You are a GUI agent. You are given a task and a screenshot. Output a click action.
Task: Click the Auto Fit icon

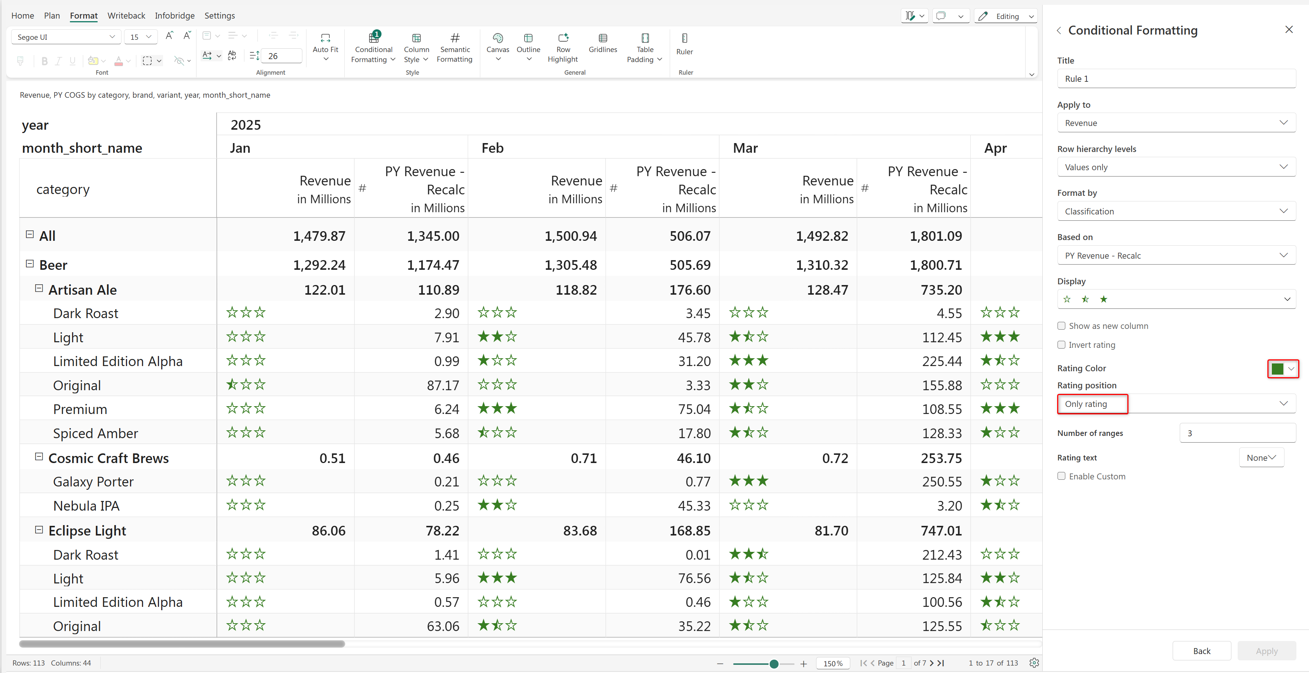pos(325,39)
